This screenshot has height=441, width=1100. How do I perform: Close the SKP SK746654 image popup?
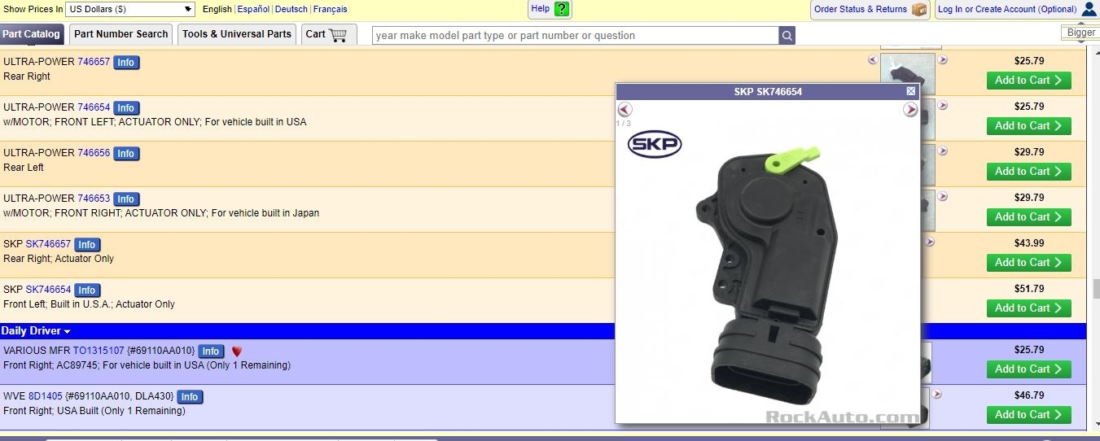[911, 91]
